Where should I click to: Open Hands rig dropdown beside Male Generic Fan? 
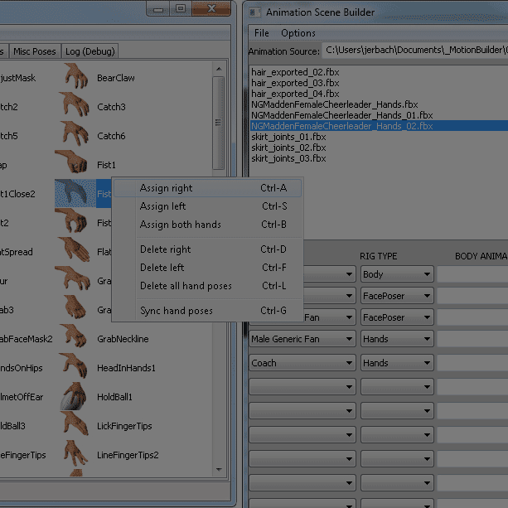click(x=397, y=339)
